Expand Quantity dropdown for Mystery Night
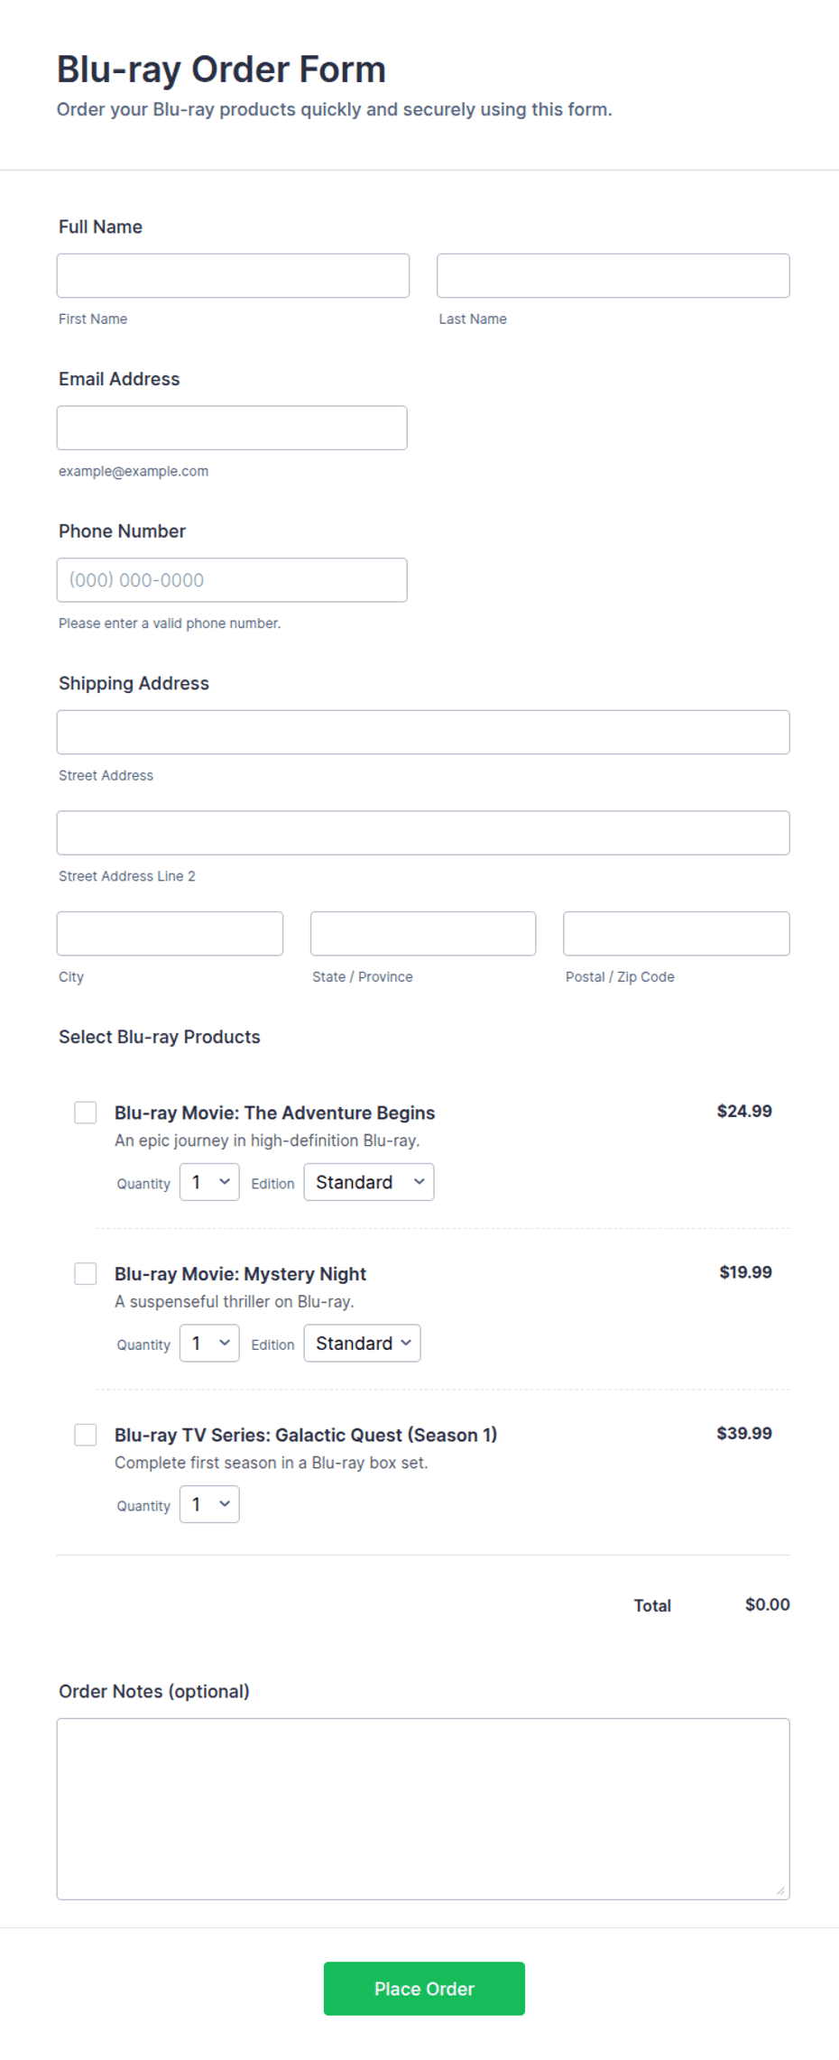The height and width of the screenshot is (2060, 839). (209, 1343)
